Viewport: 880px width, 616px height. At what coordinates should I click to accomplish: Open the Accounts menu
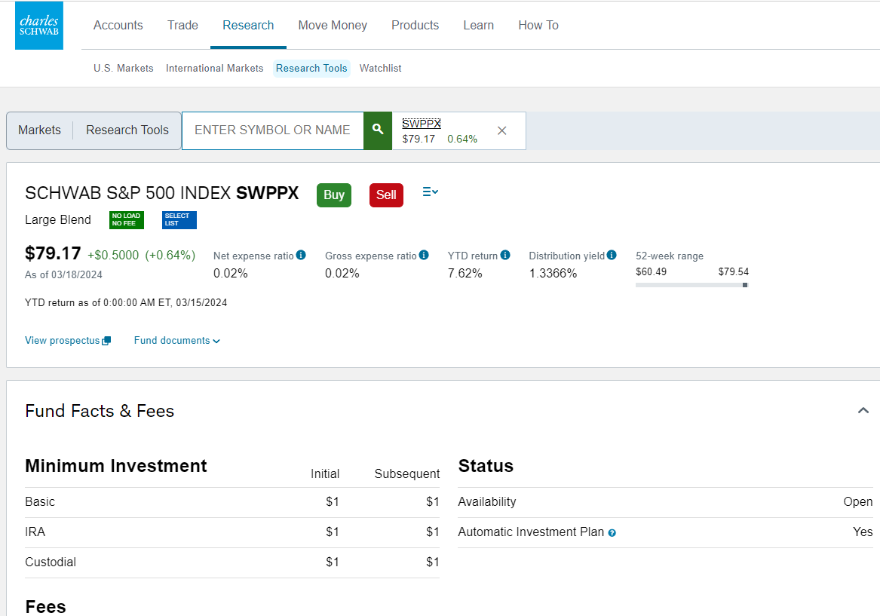click(118, 25)
